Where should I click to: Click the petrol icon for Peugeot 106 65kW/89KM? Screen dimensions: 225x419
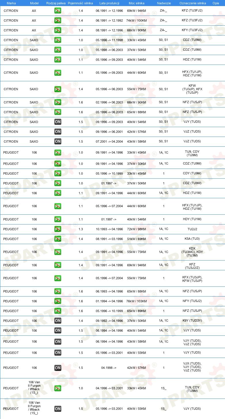(58, 311)
